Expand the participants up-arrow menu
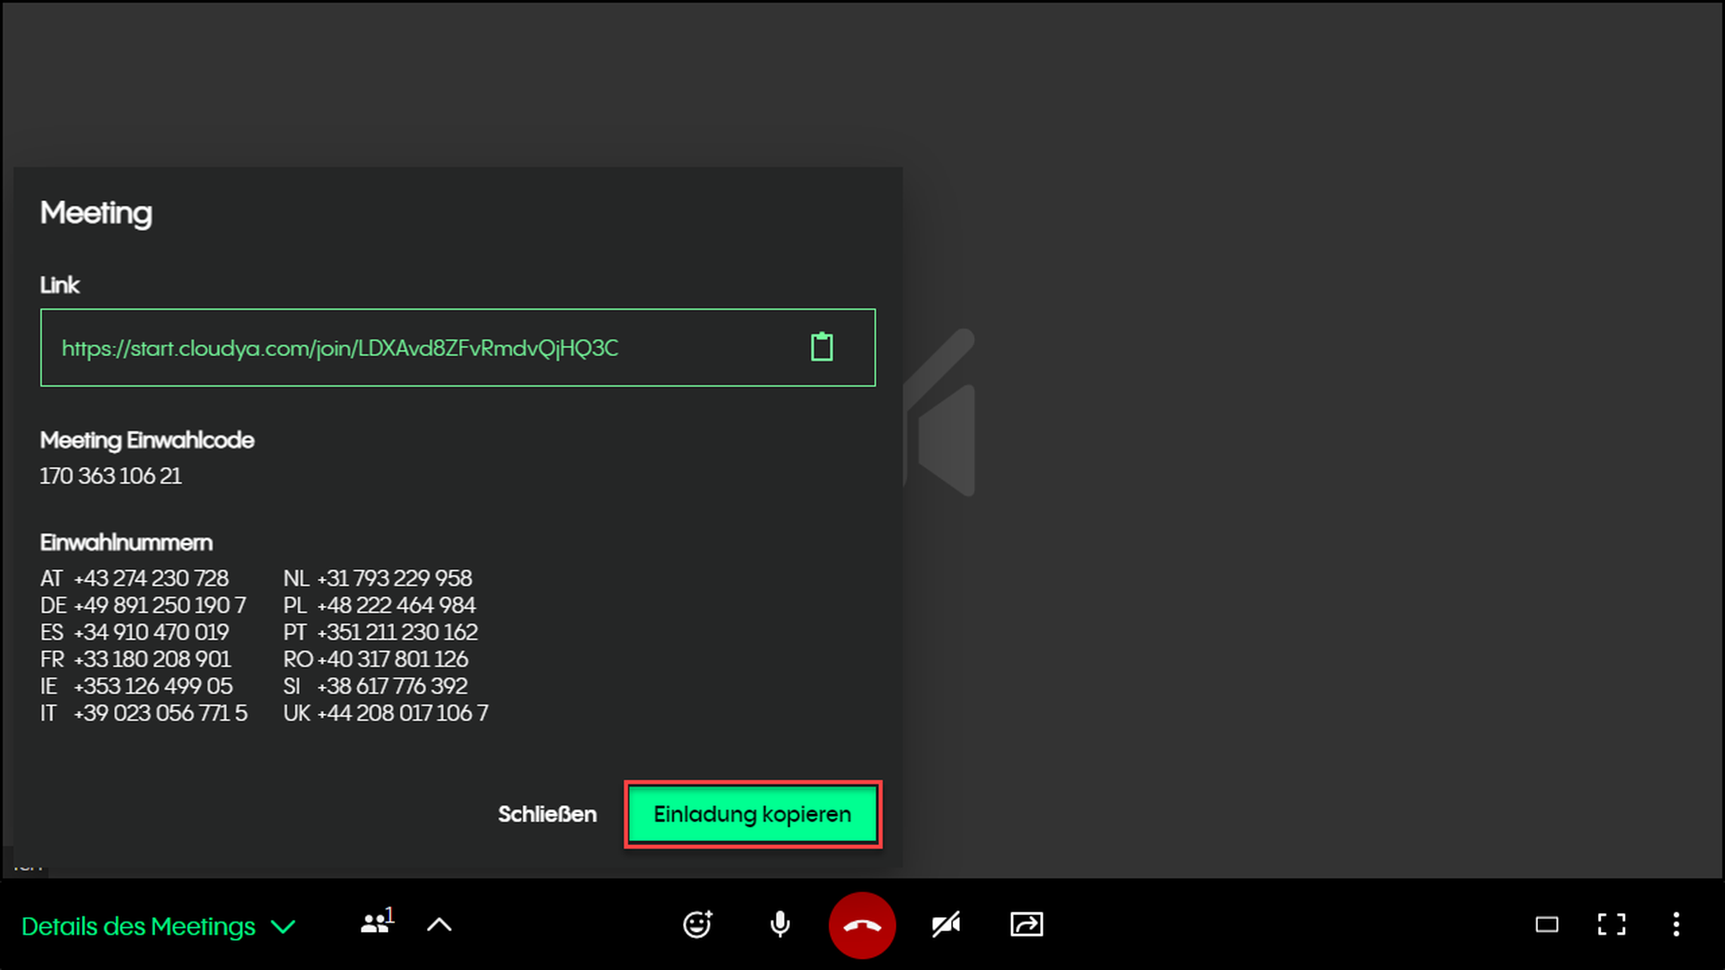The width and height of the screenshot is (1725, 970). coord(439,925)
